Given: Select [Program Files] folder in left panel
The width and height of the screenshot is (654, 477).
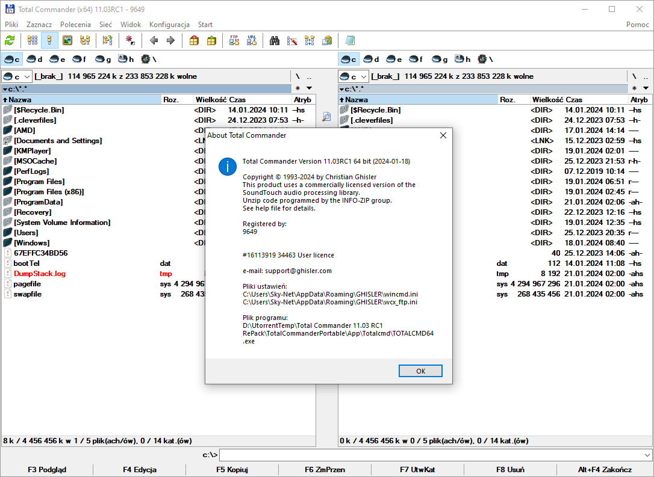Looking at the screenshot, I should [x=39, y=182].
